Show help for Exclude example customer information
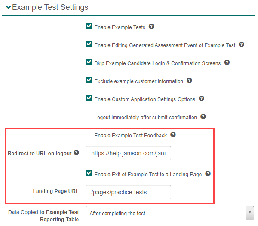 tap(189, 81)
